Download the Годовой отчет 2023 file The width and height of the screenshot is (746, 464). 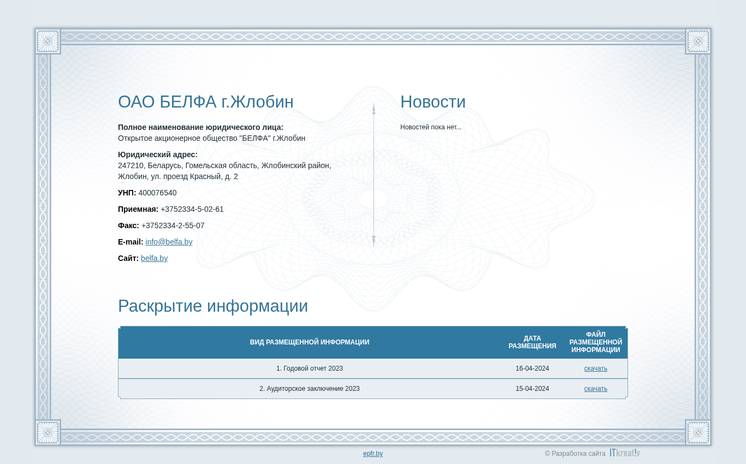point(595,368)
